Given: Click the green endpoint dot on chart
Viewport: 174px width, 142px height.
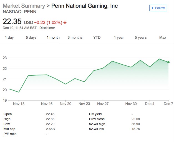Looking at the screenshot, I should [168, 62].
